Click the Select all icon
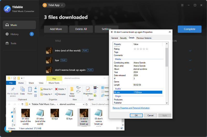The width and height of the screenshot is (207, 137). point(102,88)
